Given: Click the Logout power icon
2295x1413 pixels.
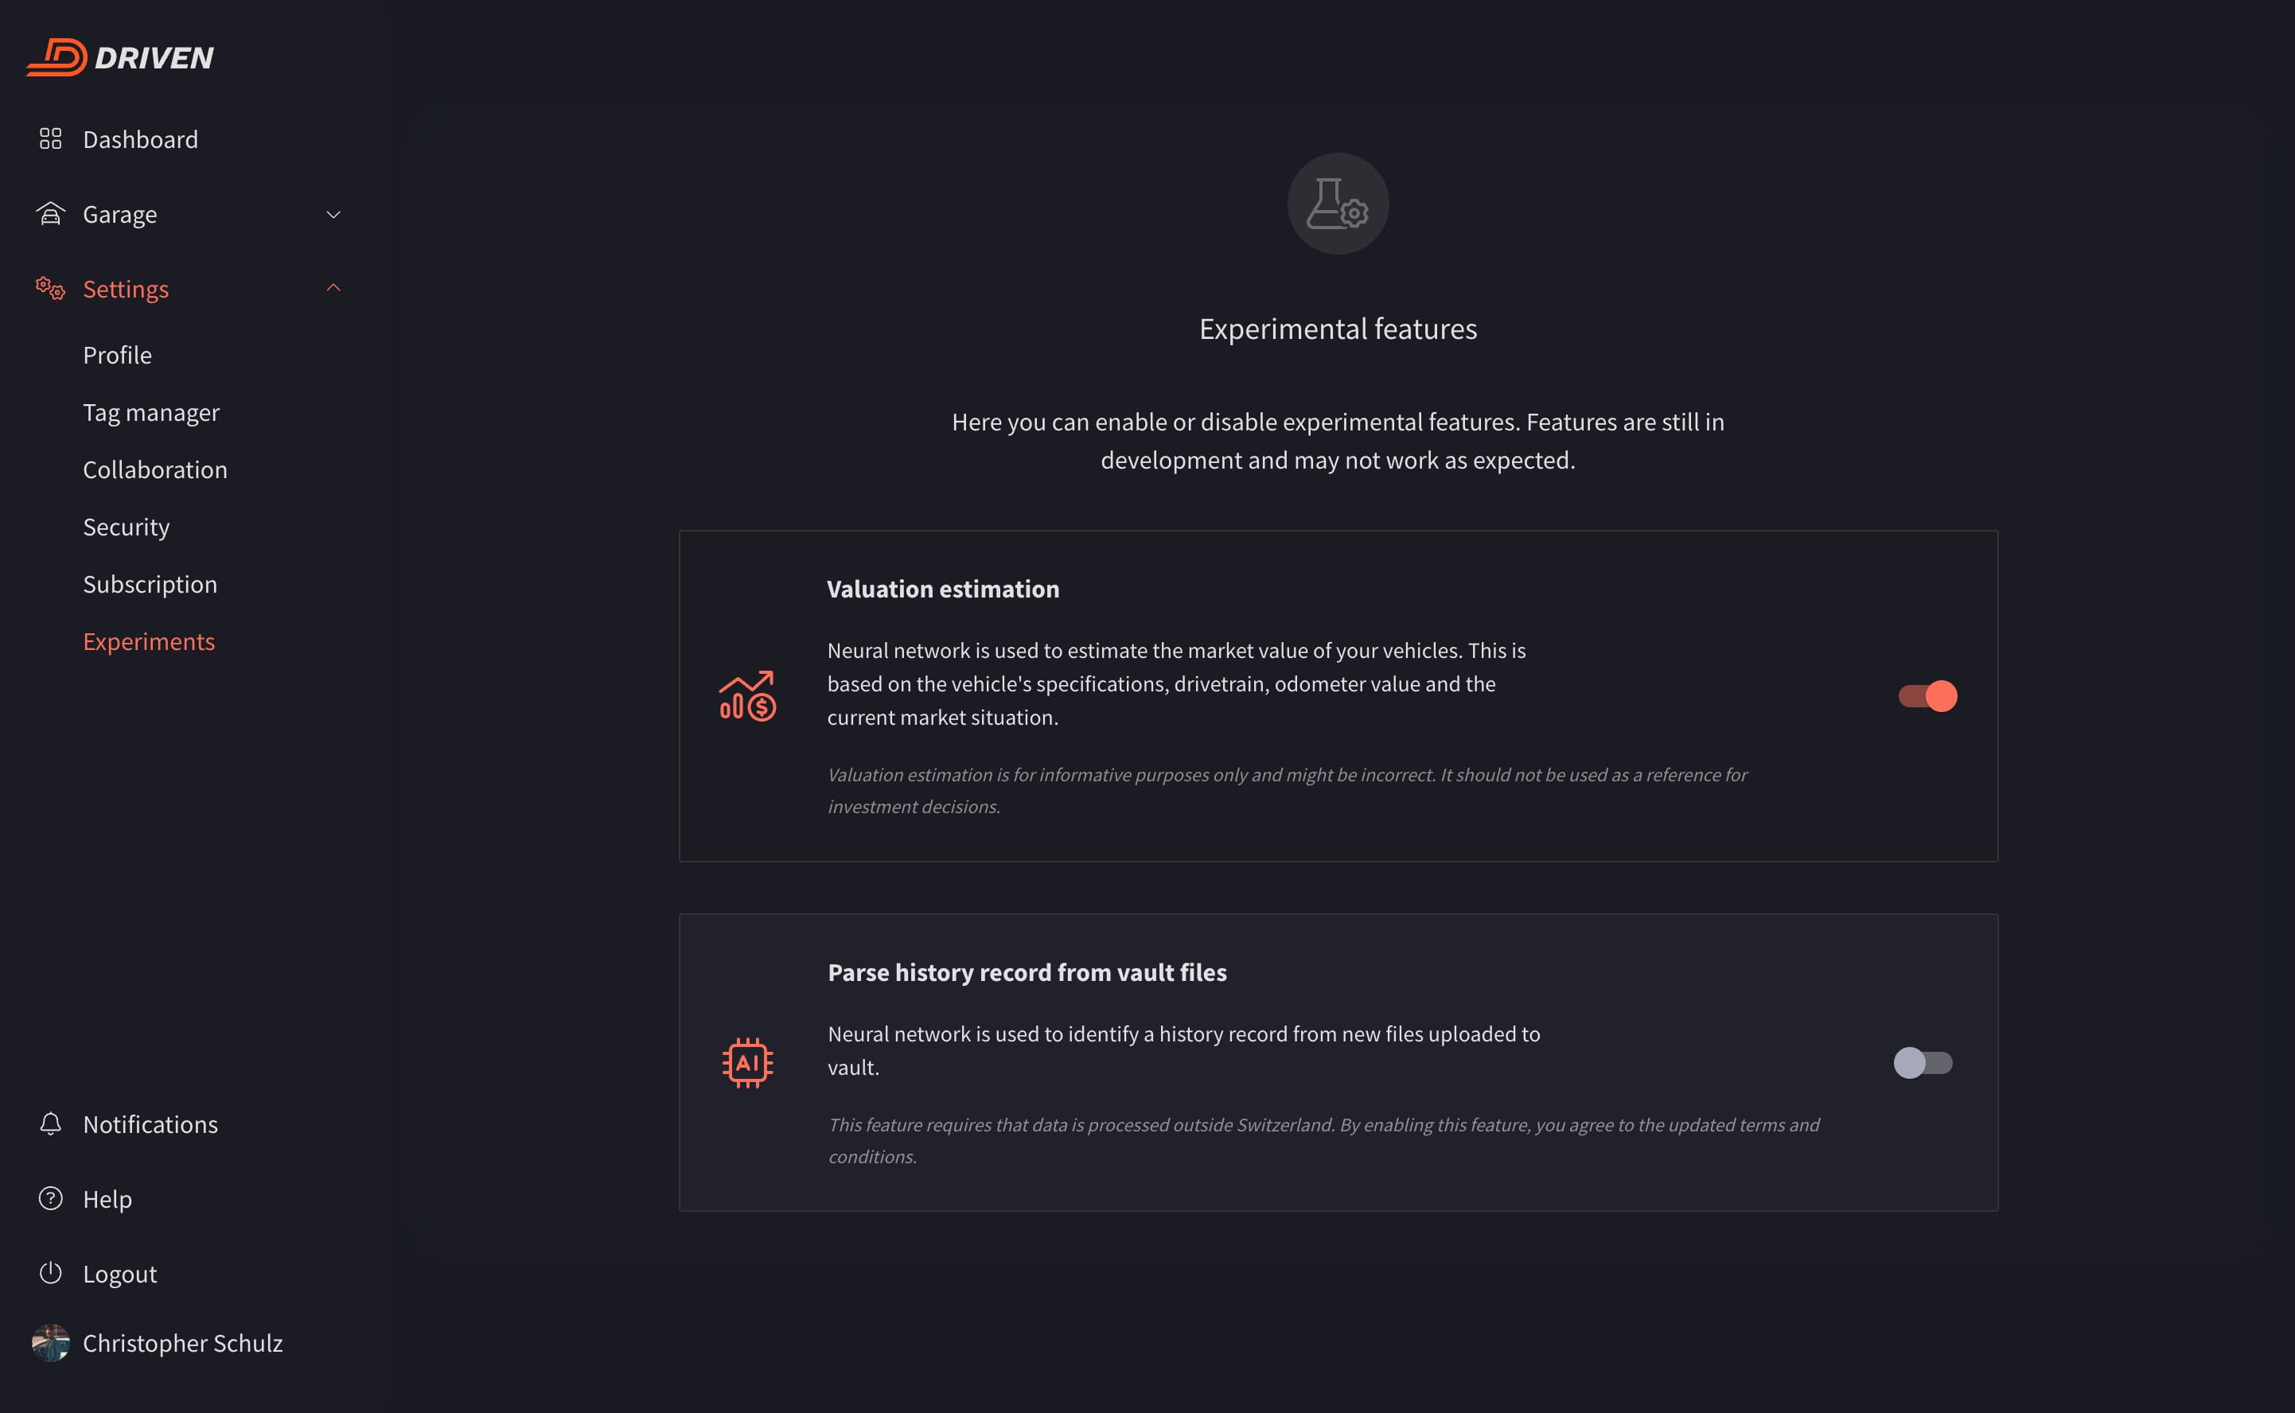Looking at the screenshot, I should (50, 1273).
